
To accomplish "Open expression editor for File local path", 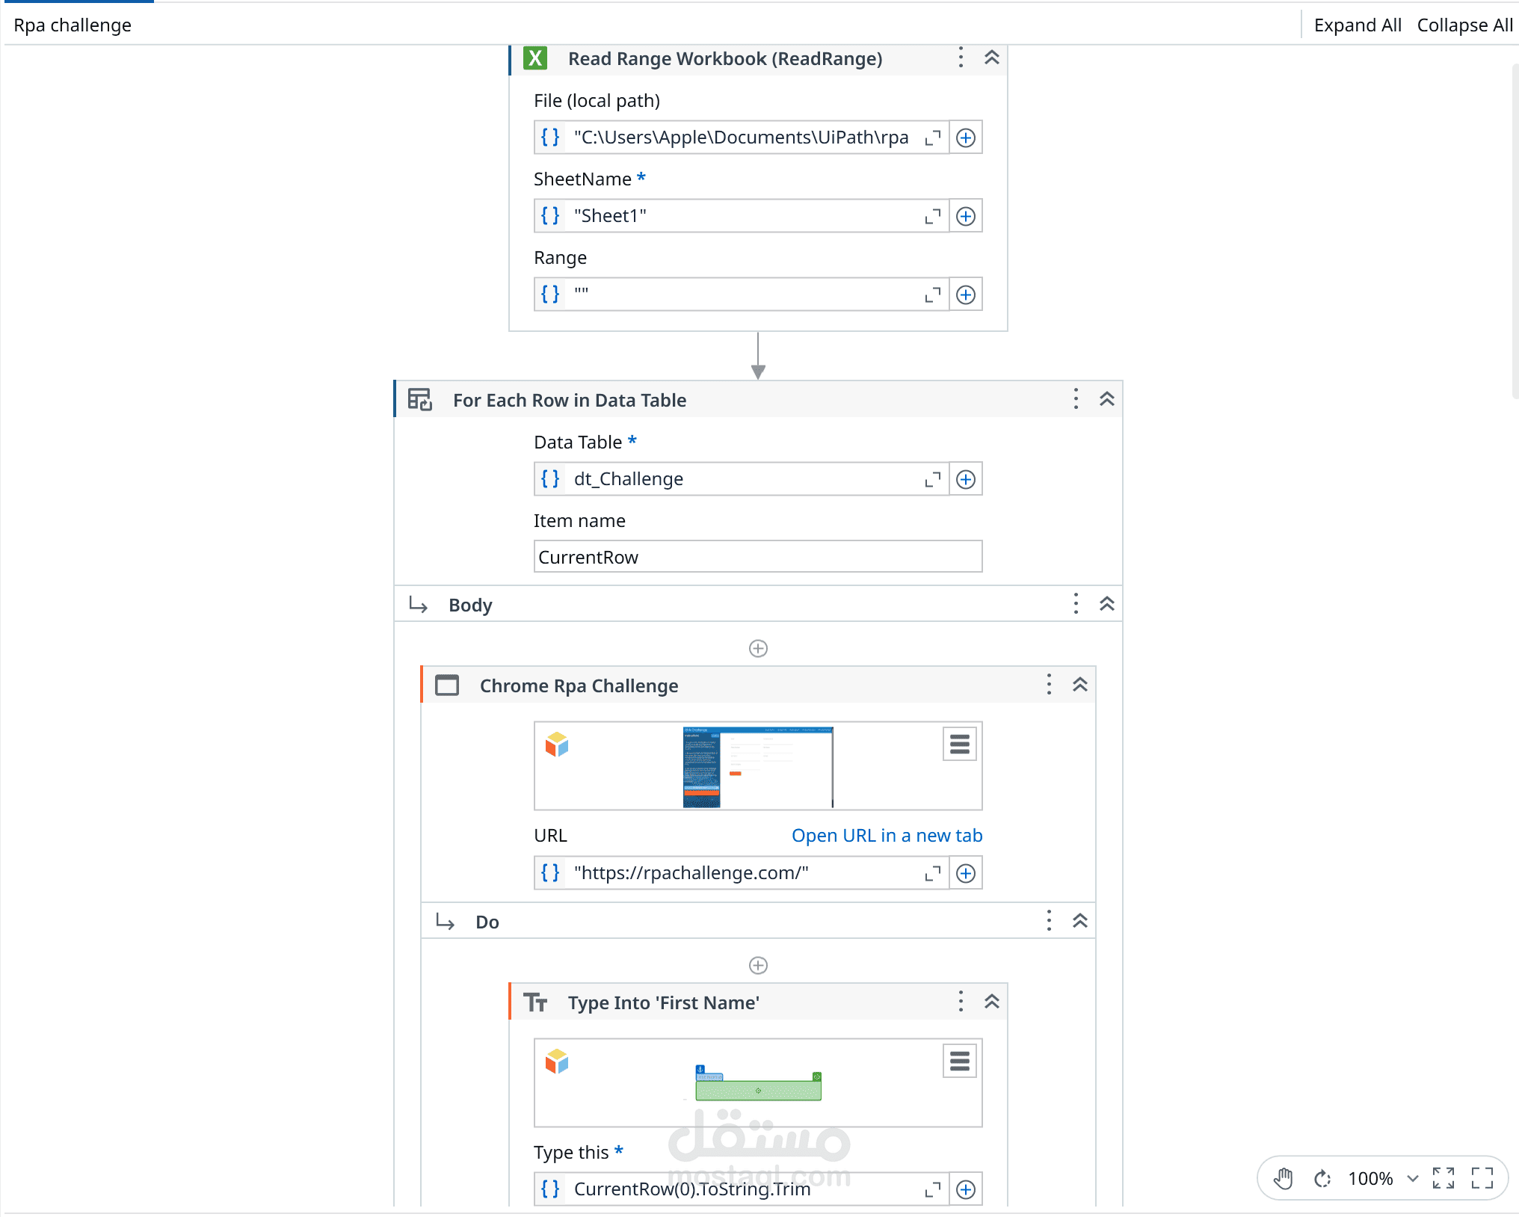I will coord(932,138).
